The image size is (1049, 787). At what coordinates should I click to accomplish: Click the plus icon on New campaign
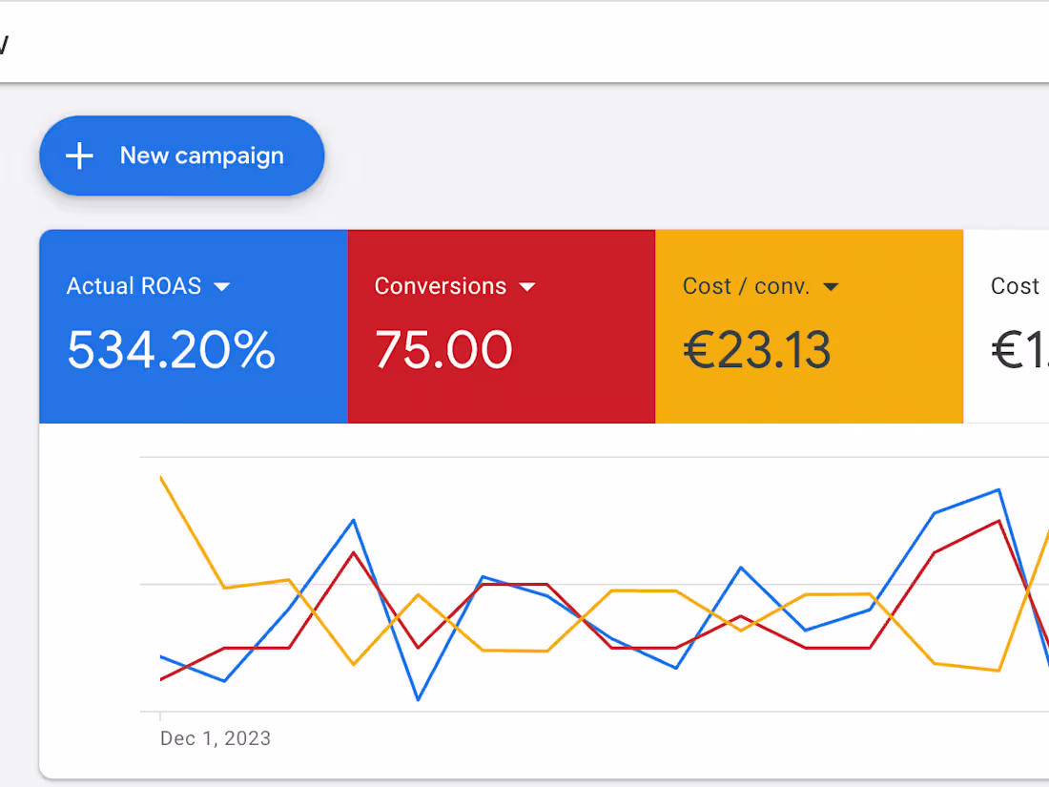(78, 155)
